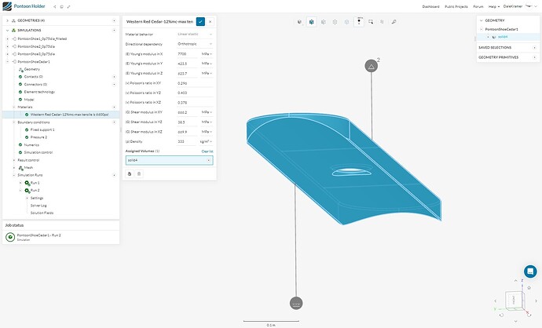Expand PontoonShoe1_0p75dia_filleted simulation
Viewport: 542px width, 328px height.
(x=8, y=38)
